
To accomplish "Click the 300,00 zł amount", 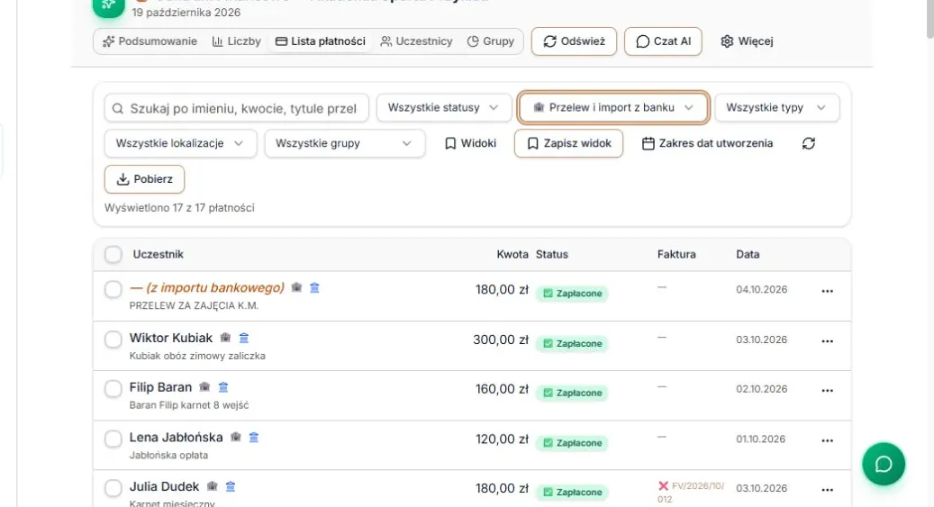I will (501, 340).
